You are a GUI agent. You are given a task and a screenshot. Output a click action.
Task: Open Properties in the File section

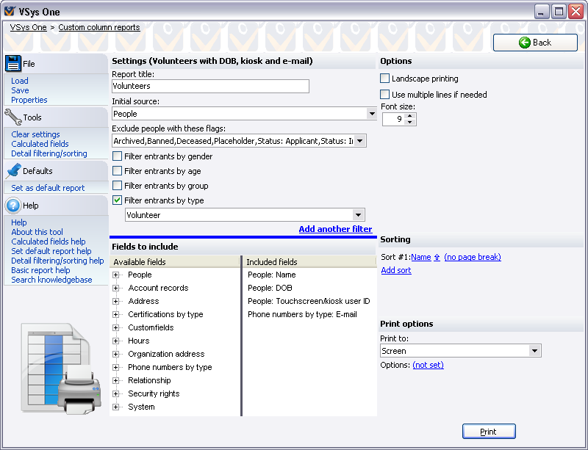point(29,100)
